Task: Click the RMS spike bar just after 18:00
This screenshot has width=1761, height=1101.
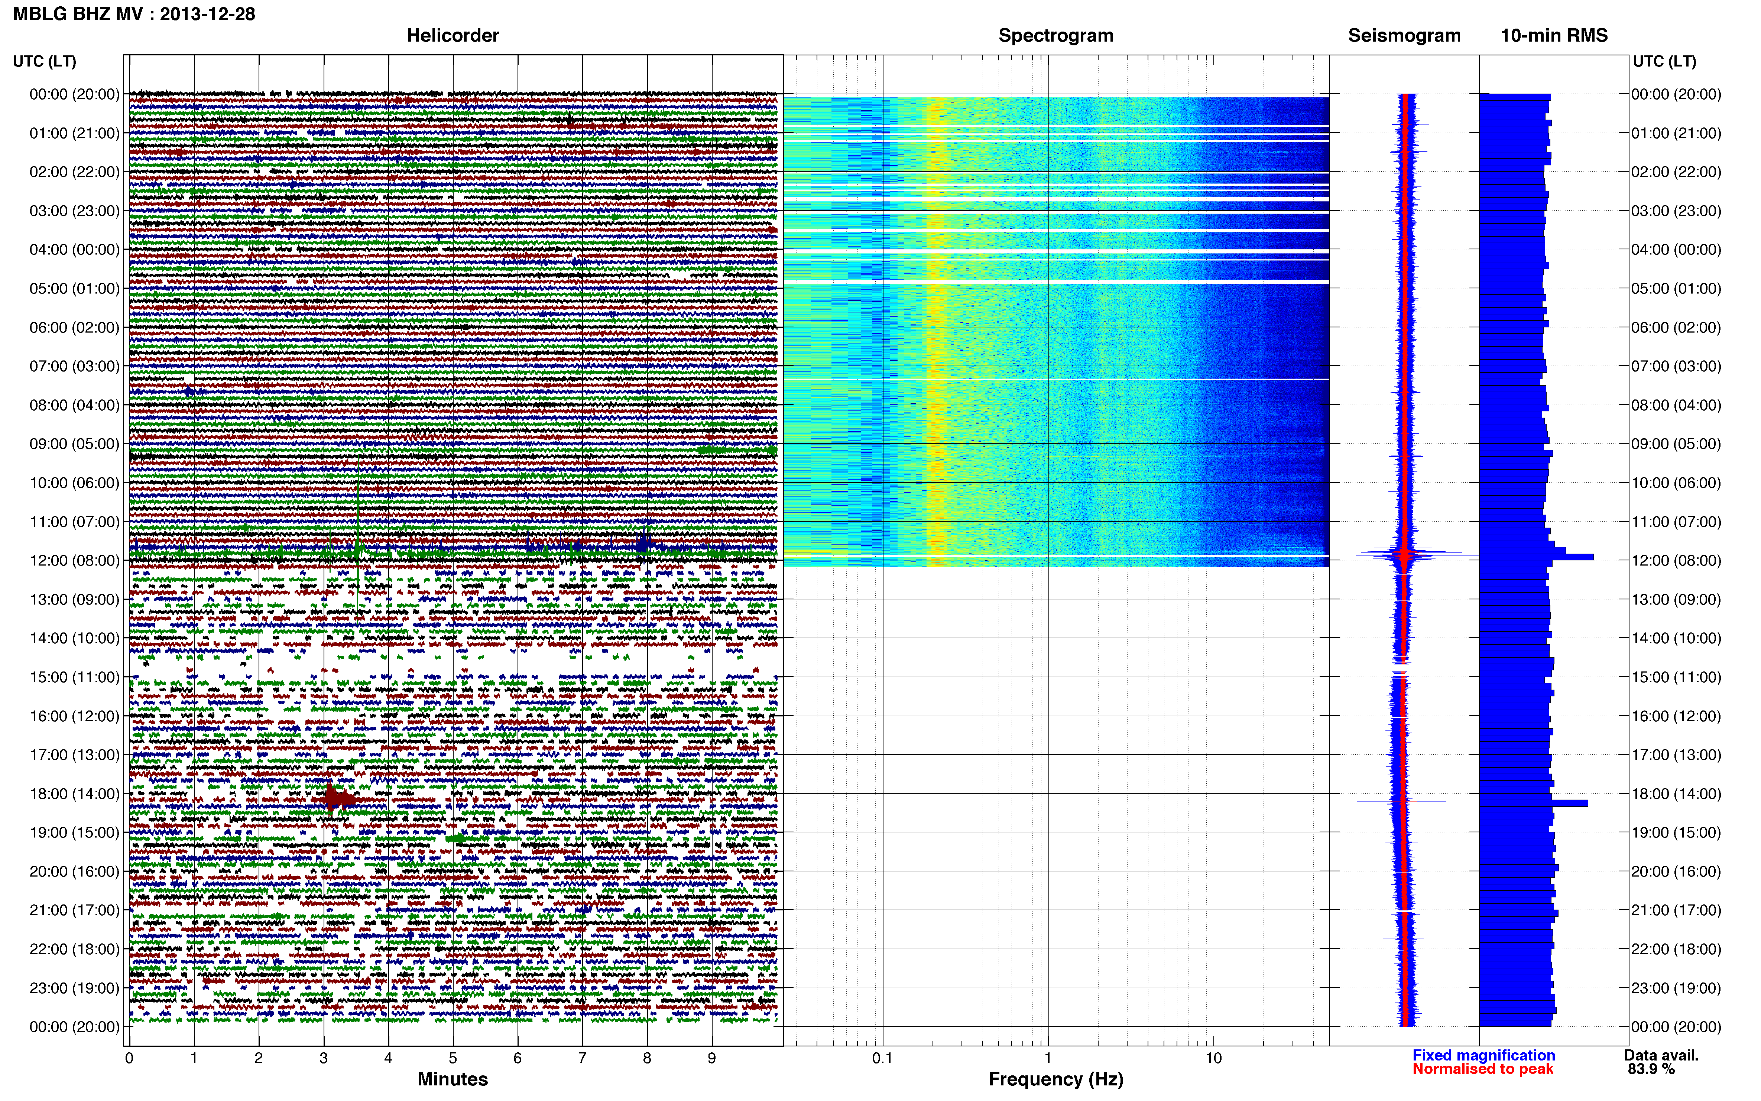Action: coord(1533,803)
